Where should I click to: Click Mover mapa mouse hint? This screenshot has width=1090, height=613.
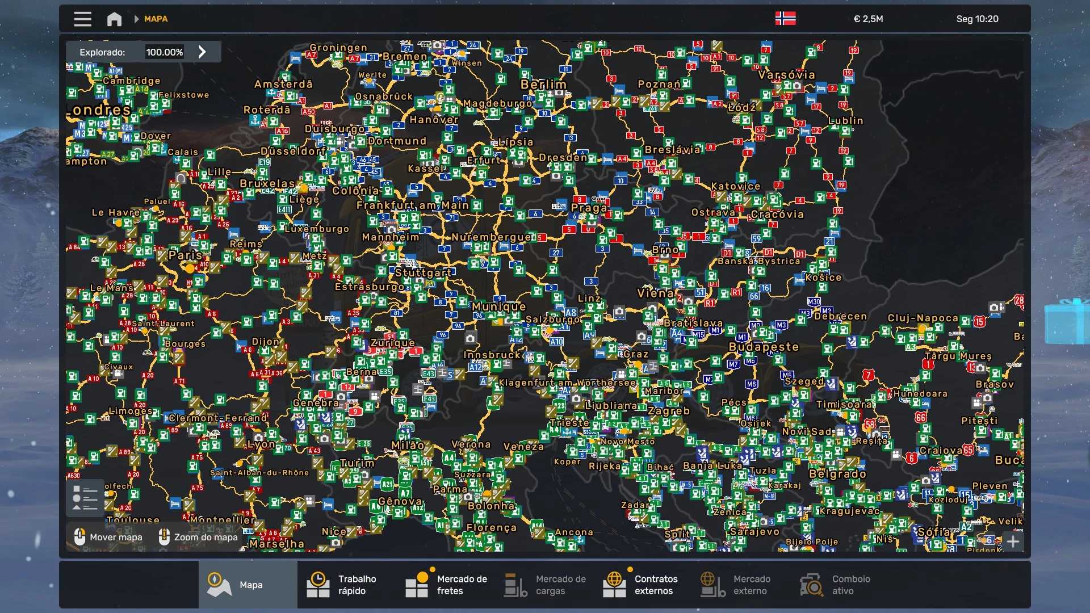coord(108,537)
